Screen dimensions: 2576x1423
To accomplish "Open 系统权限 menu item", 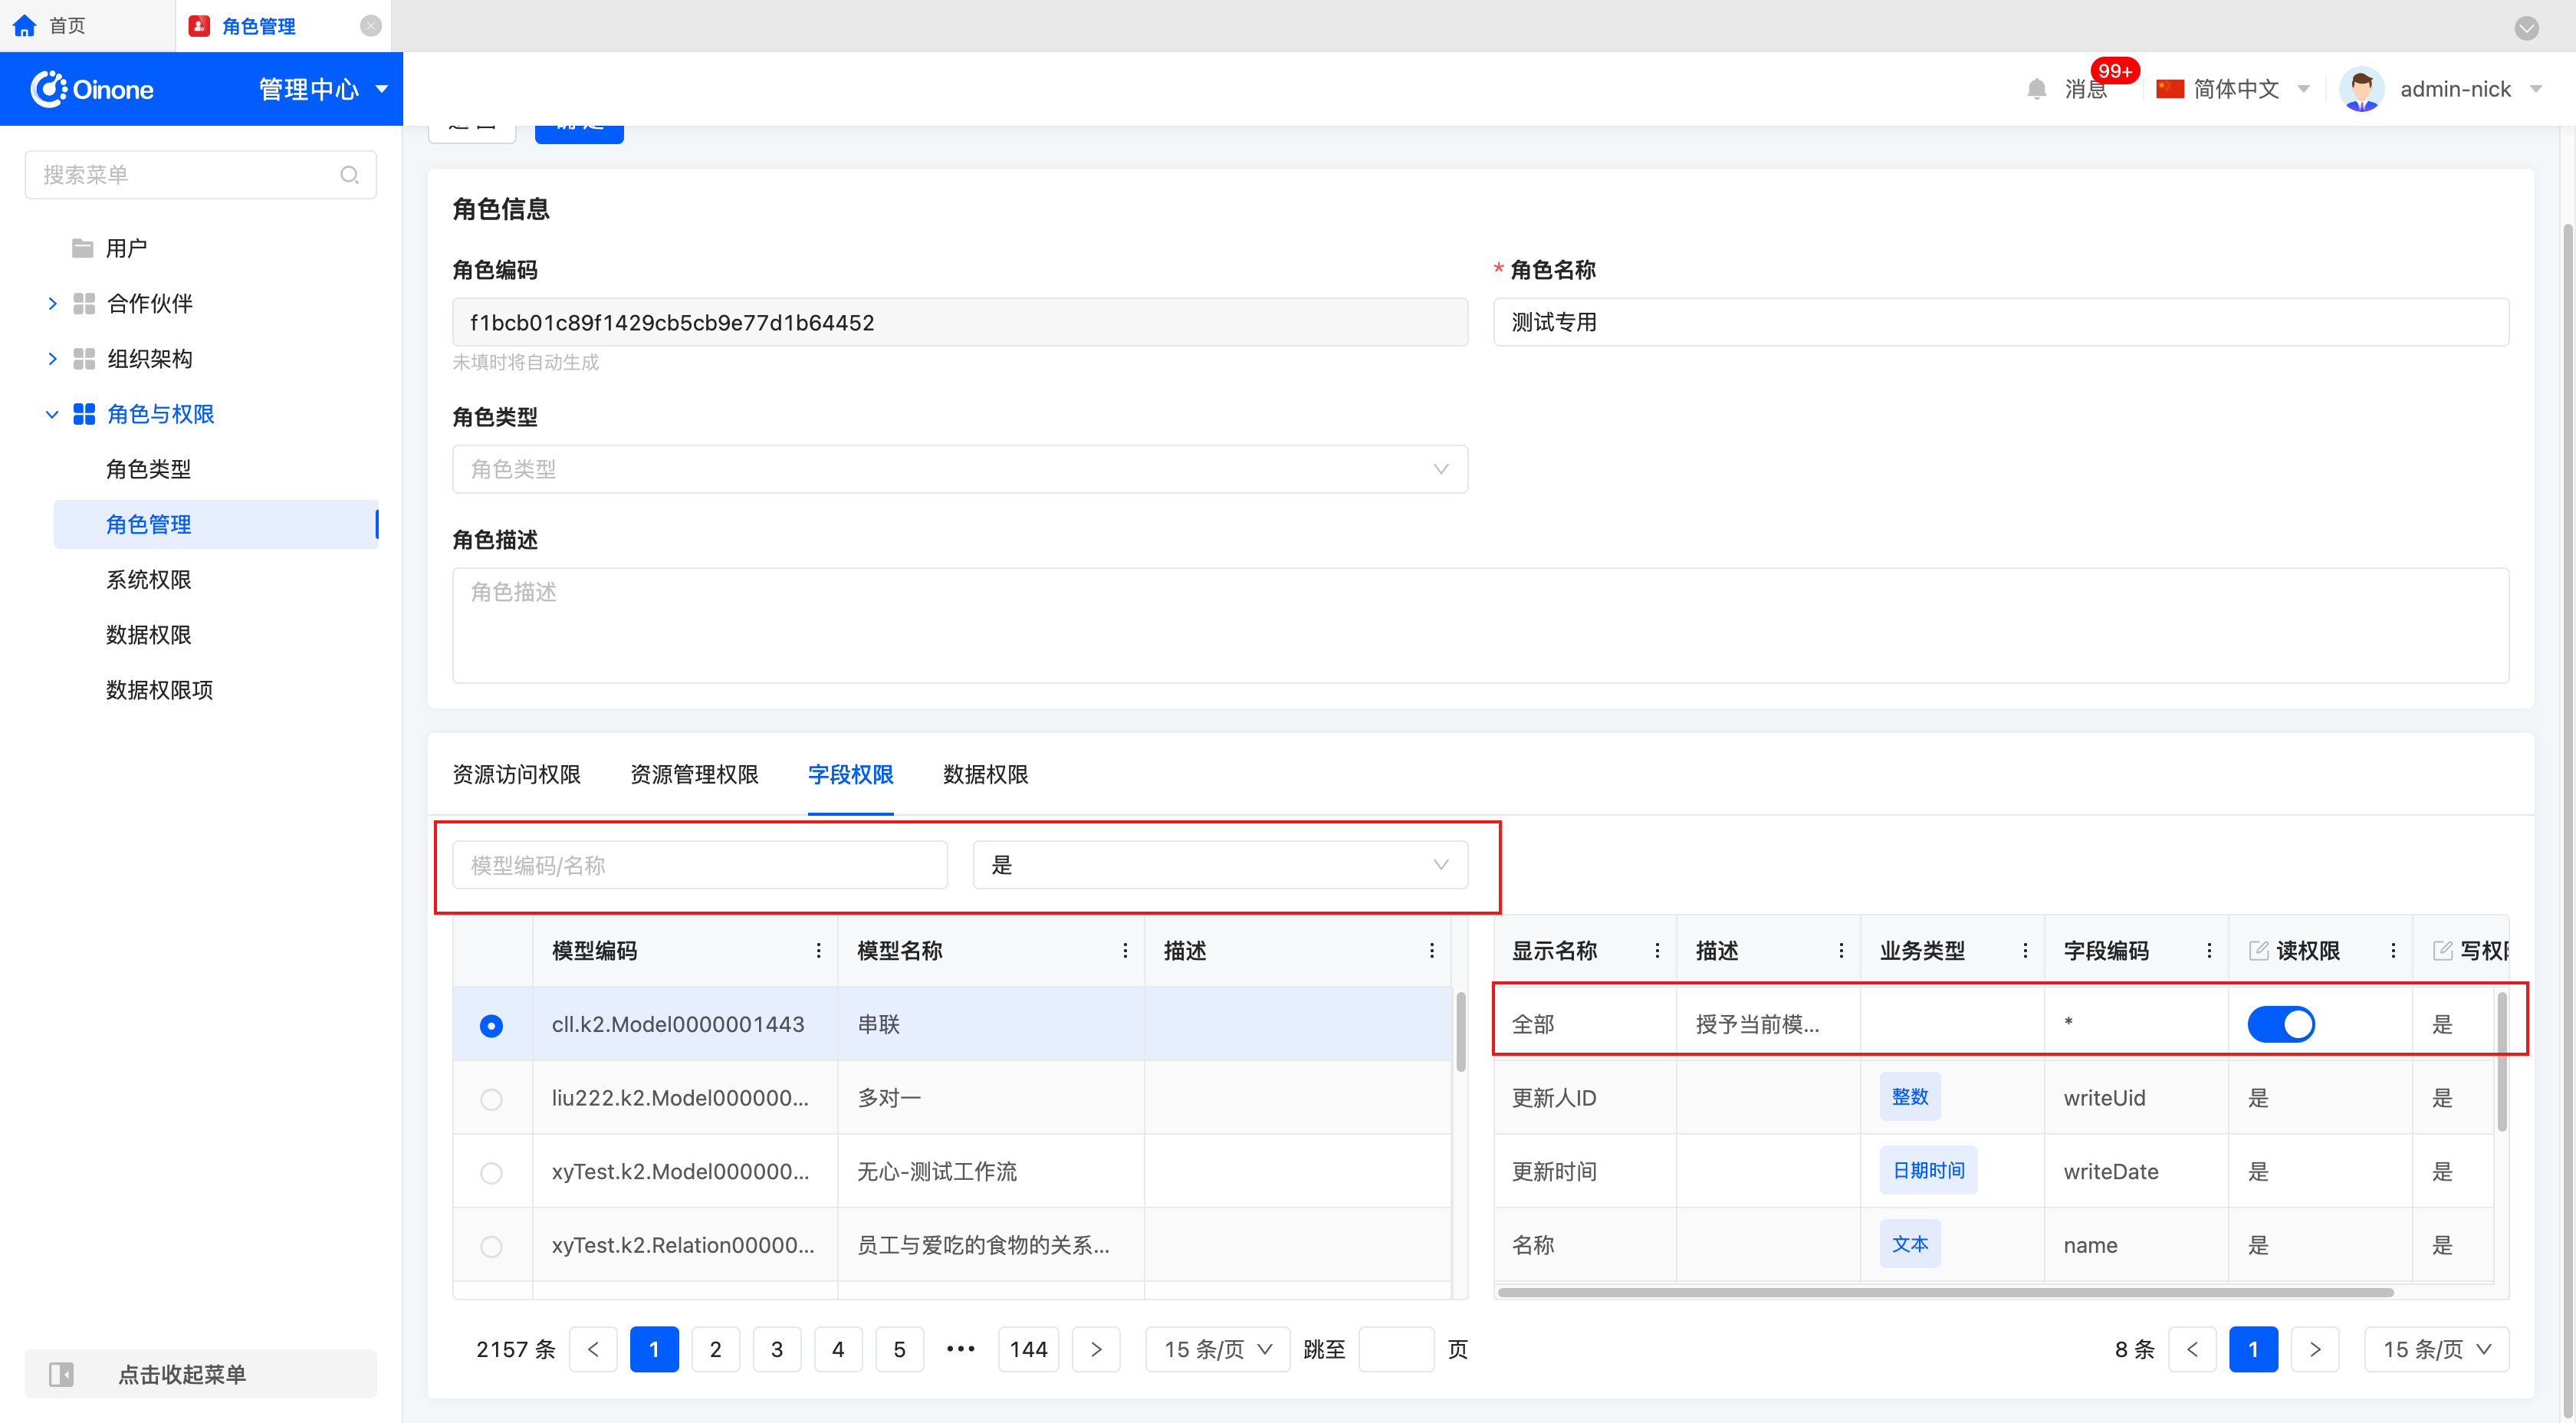I will (148, 580).
